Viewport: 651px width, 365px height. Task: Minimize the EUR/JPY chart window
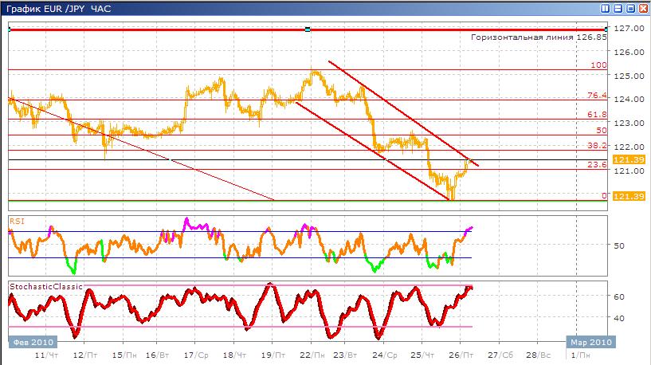click(x=618, y=8)
